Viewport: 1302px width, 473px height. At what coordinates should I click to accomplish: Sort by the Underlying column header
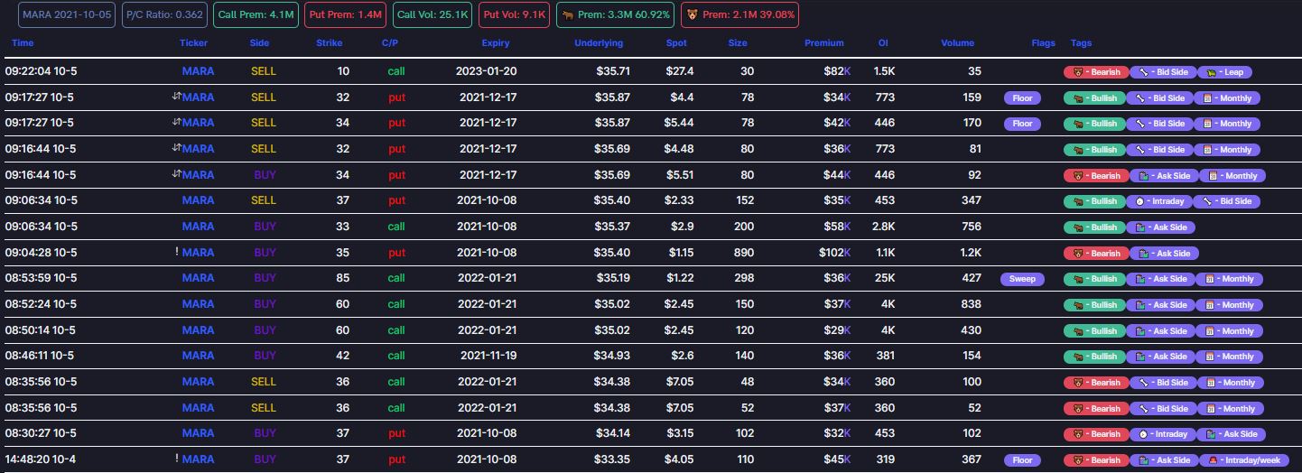tap(599, 42)
